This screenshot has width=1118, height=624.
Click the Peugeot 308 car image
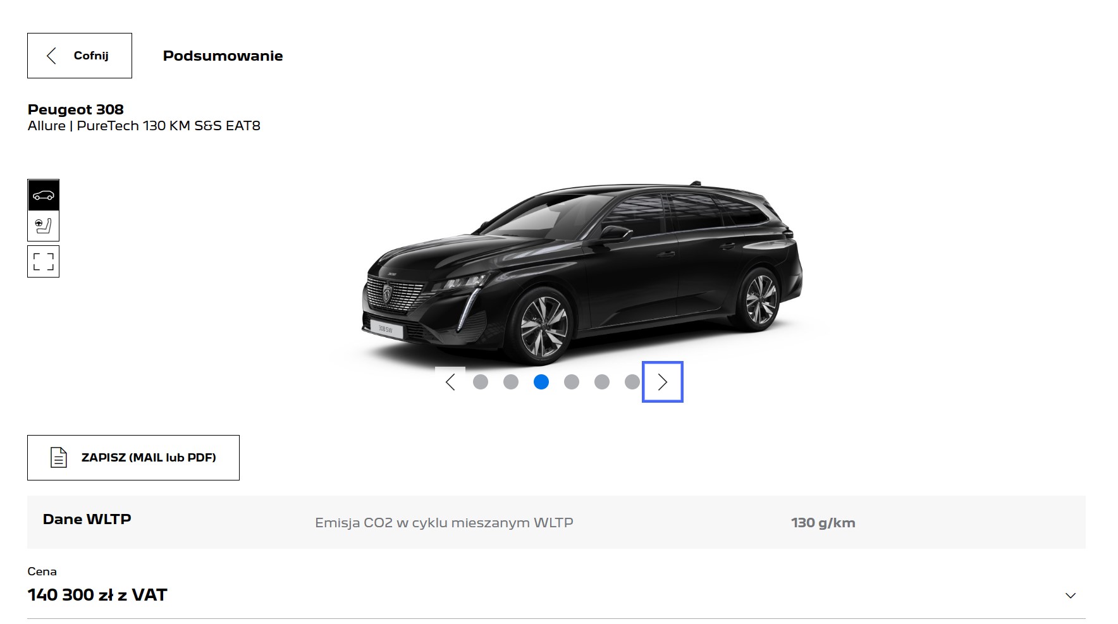tap(582, 273)
